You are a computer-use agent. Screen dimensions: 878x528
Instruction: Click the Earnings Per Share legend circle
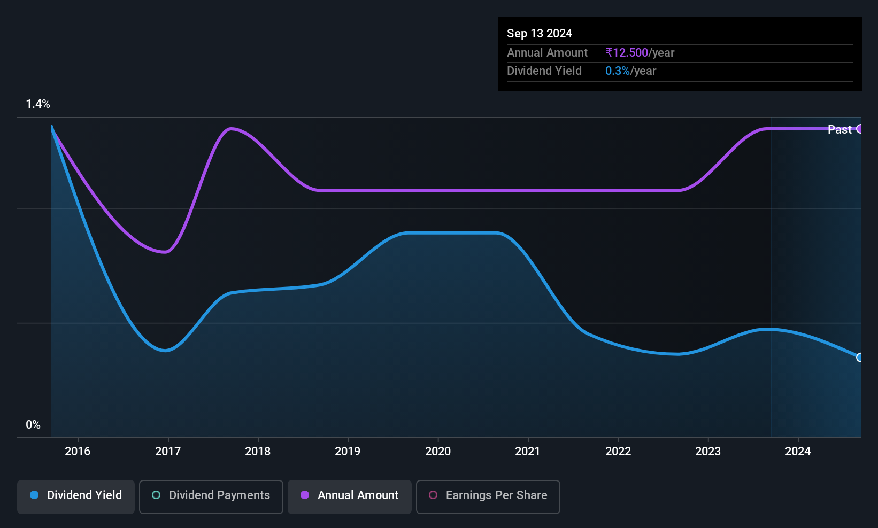433,495
